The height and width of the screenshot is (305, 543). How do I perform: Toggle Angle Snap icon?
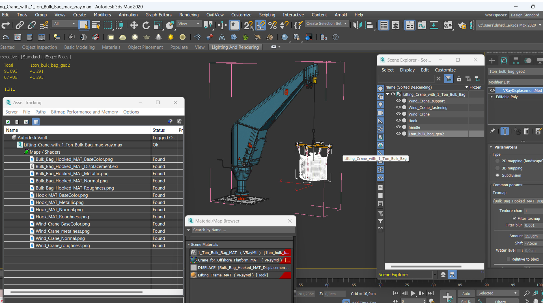pos(260,25)
